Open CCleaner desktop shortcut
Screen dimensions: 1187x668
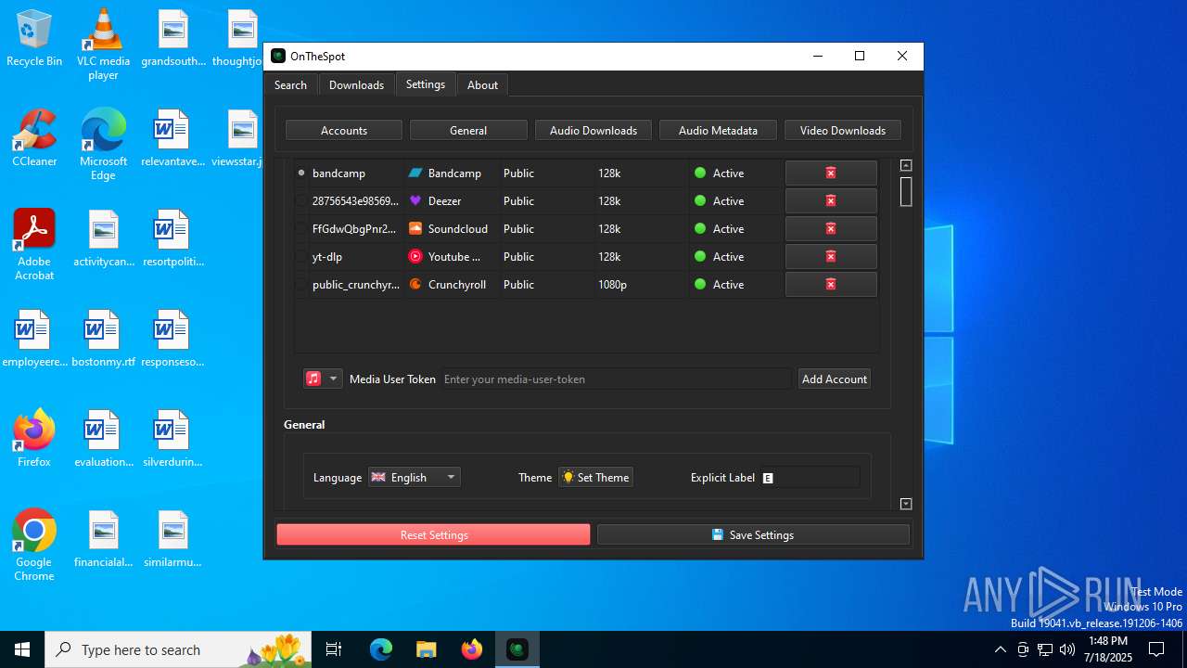point(34,137)
